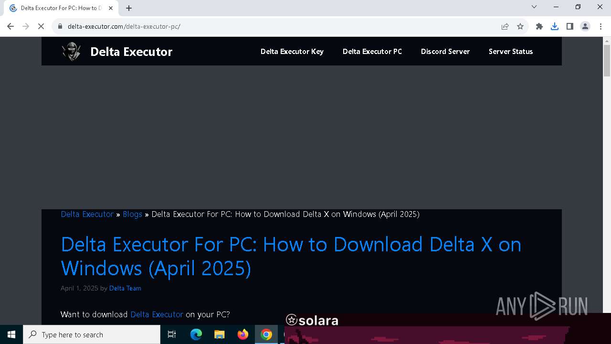Screen dimensions: 611x344
Task: Open Chrome extensions puzzle icon
Action: pos(539,26)
